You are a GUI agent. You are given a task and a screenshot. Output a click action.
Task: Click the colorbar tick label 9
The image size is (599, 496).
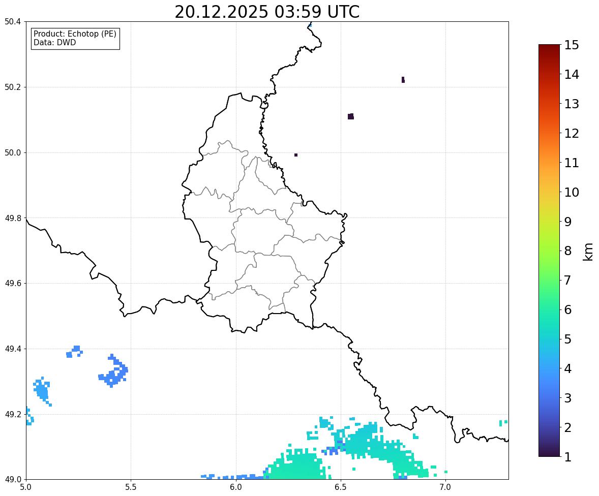[x=568, y=222]
